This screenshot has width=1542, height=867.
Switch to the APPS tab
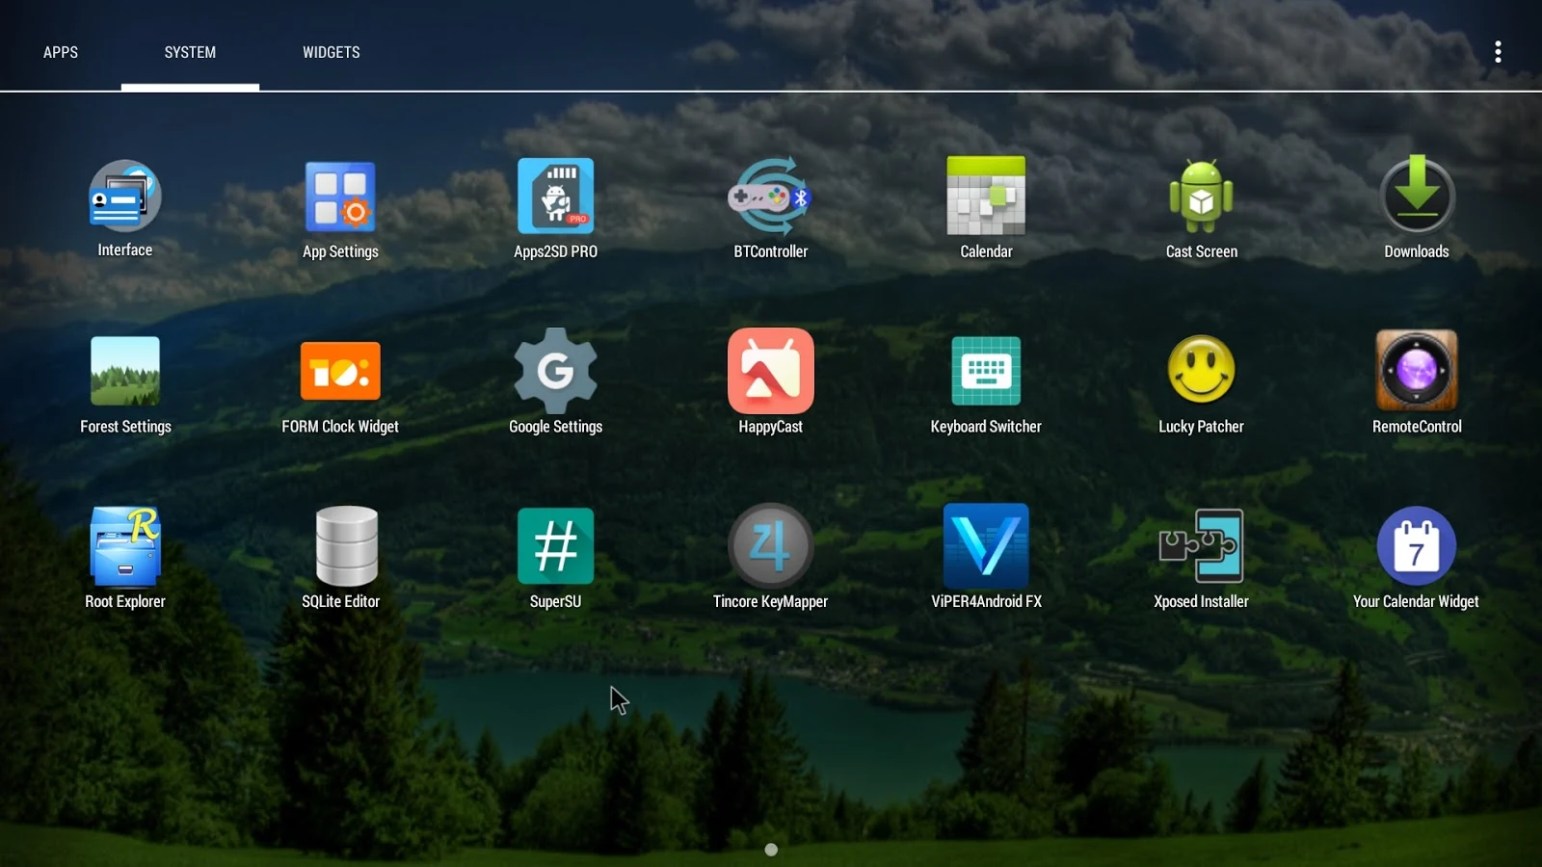coord(61,52)
